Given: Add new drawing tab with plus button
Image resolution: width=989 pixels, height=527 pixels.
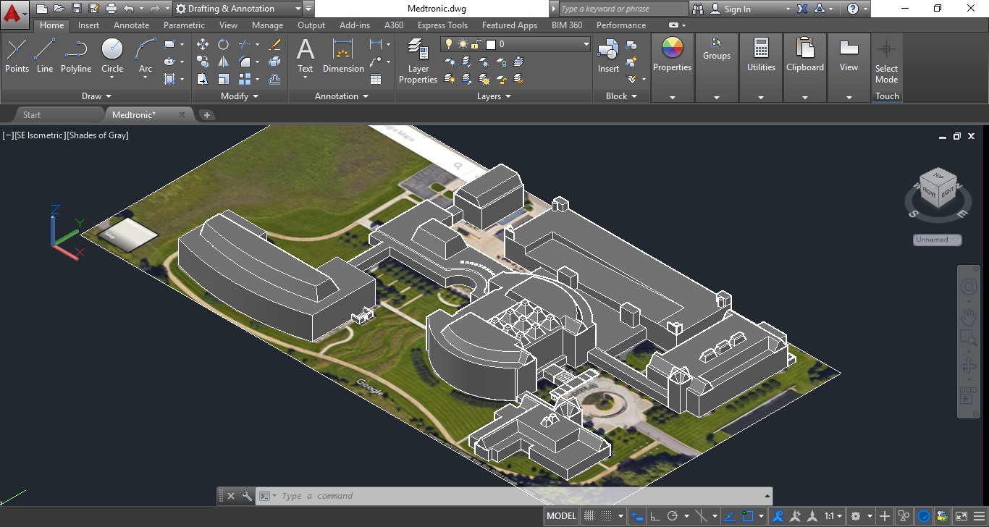Looking at the screenshot, I should pyautogui.click(x=206, y=115).
